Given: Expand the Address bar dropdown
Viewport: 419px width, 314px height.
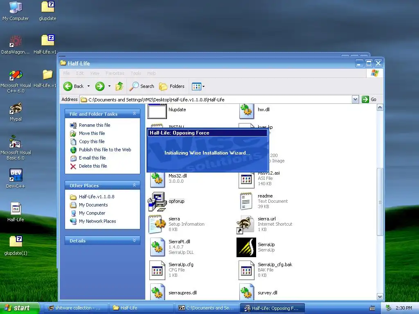Looking at the screenshot, I should coord(355,100).
